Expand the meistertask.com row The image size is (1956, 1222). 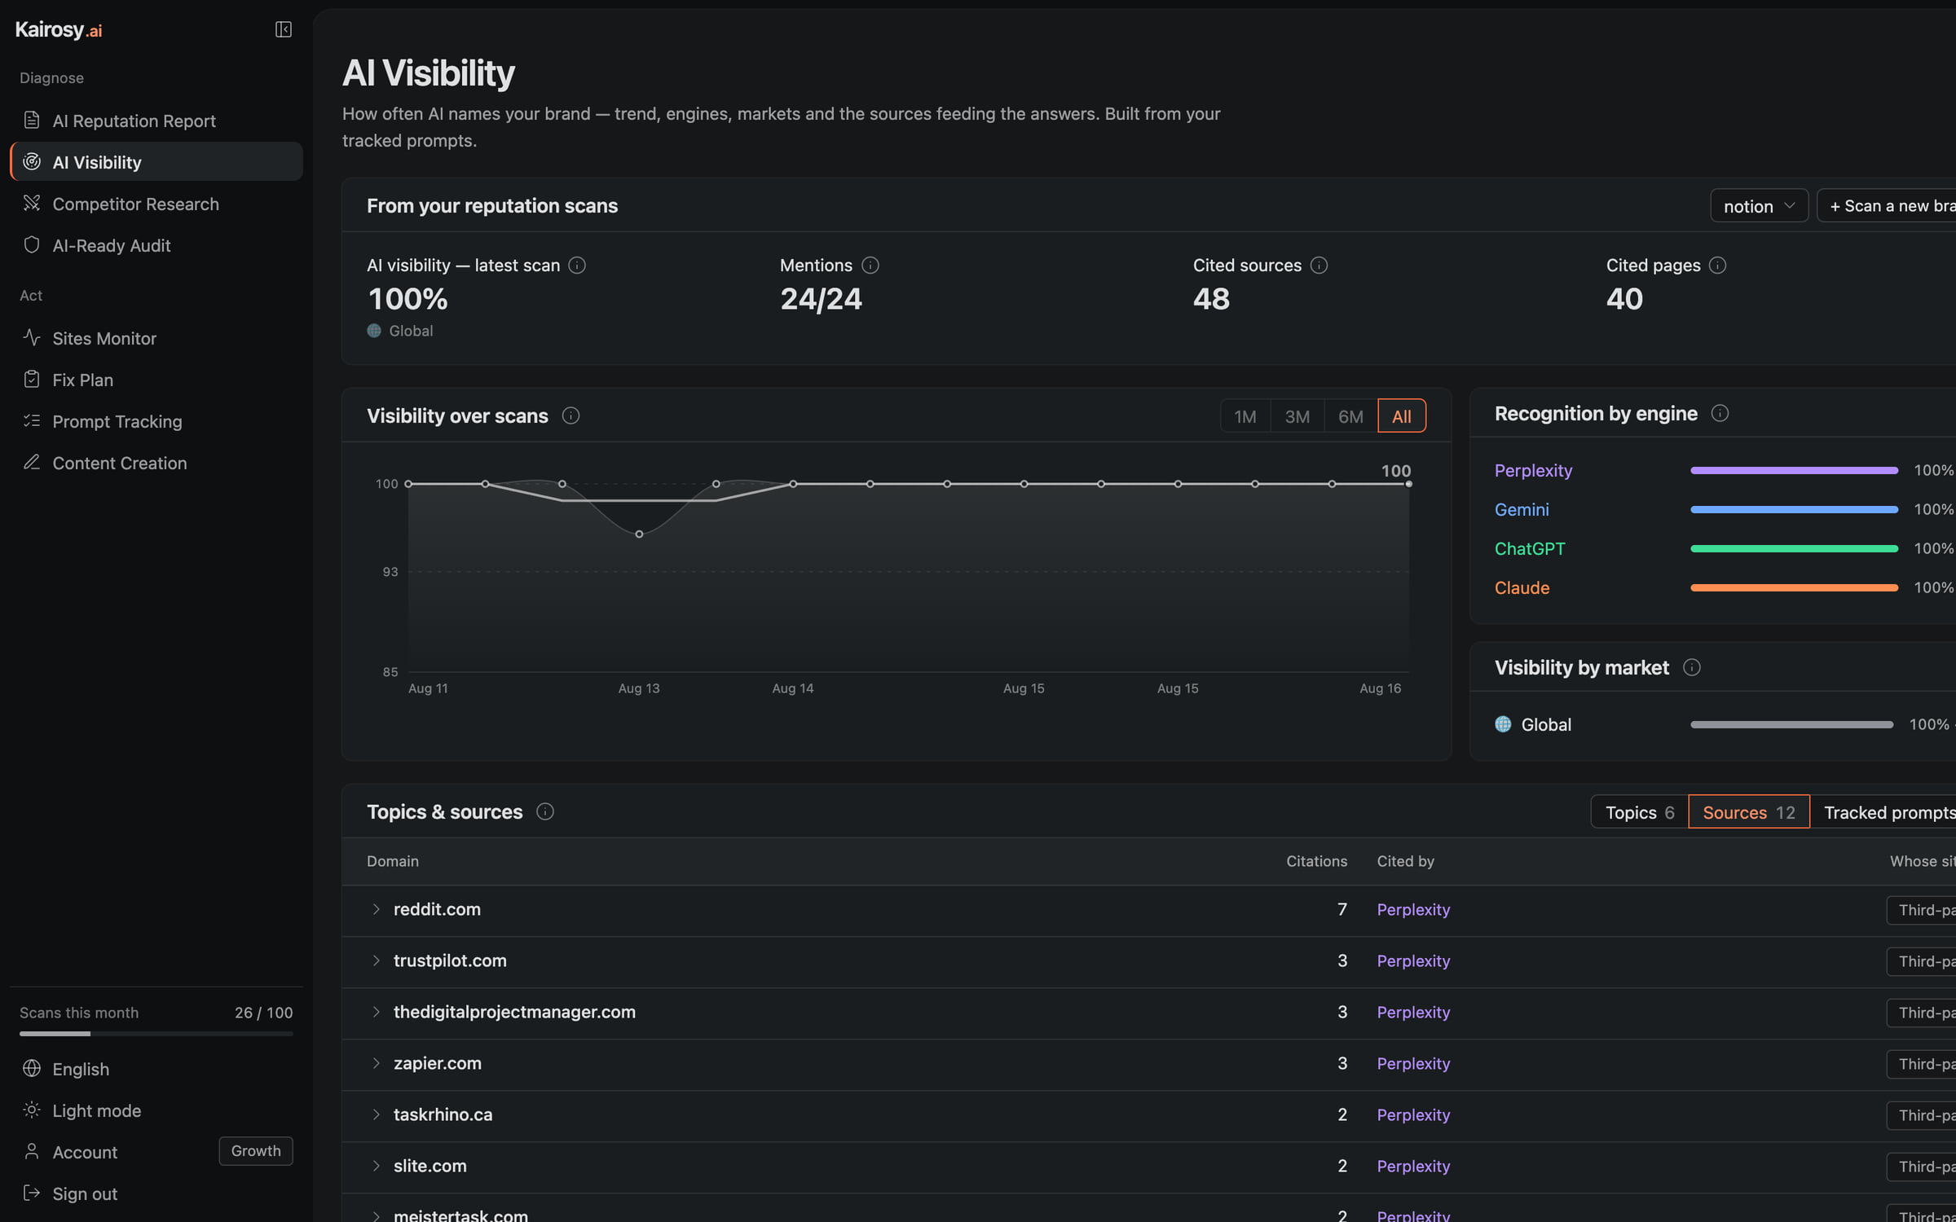pyautogui.click(x=376, y=1215)
